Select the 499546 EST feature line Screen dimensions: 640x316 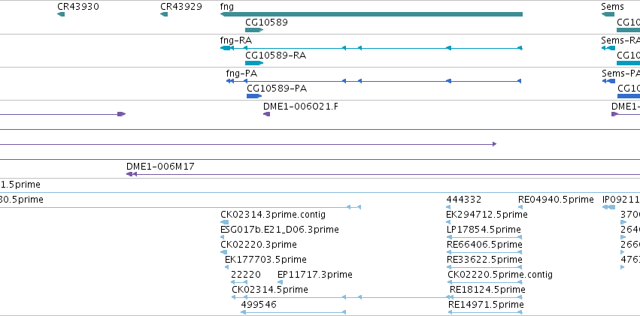(x=293, y=312)
